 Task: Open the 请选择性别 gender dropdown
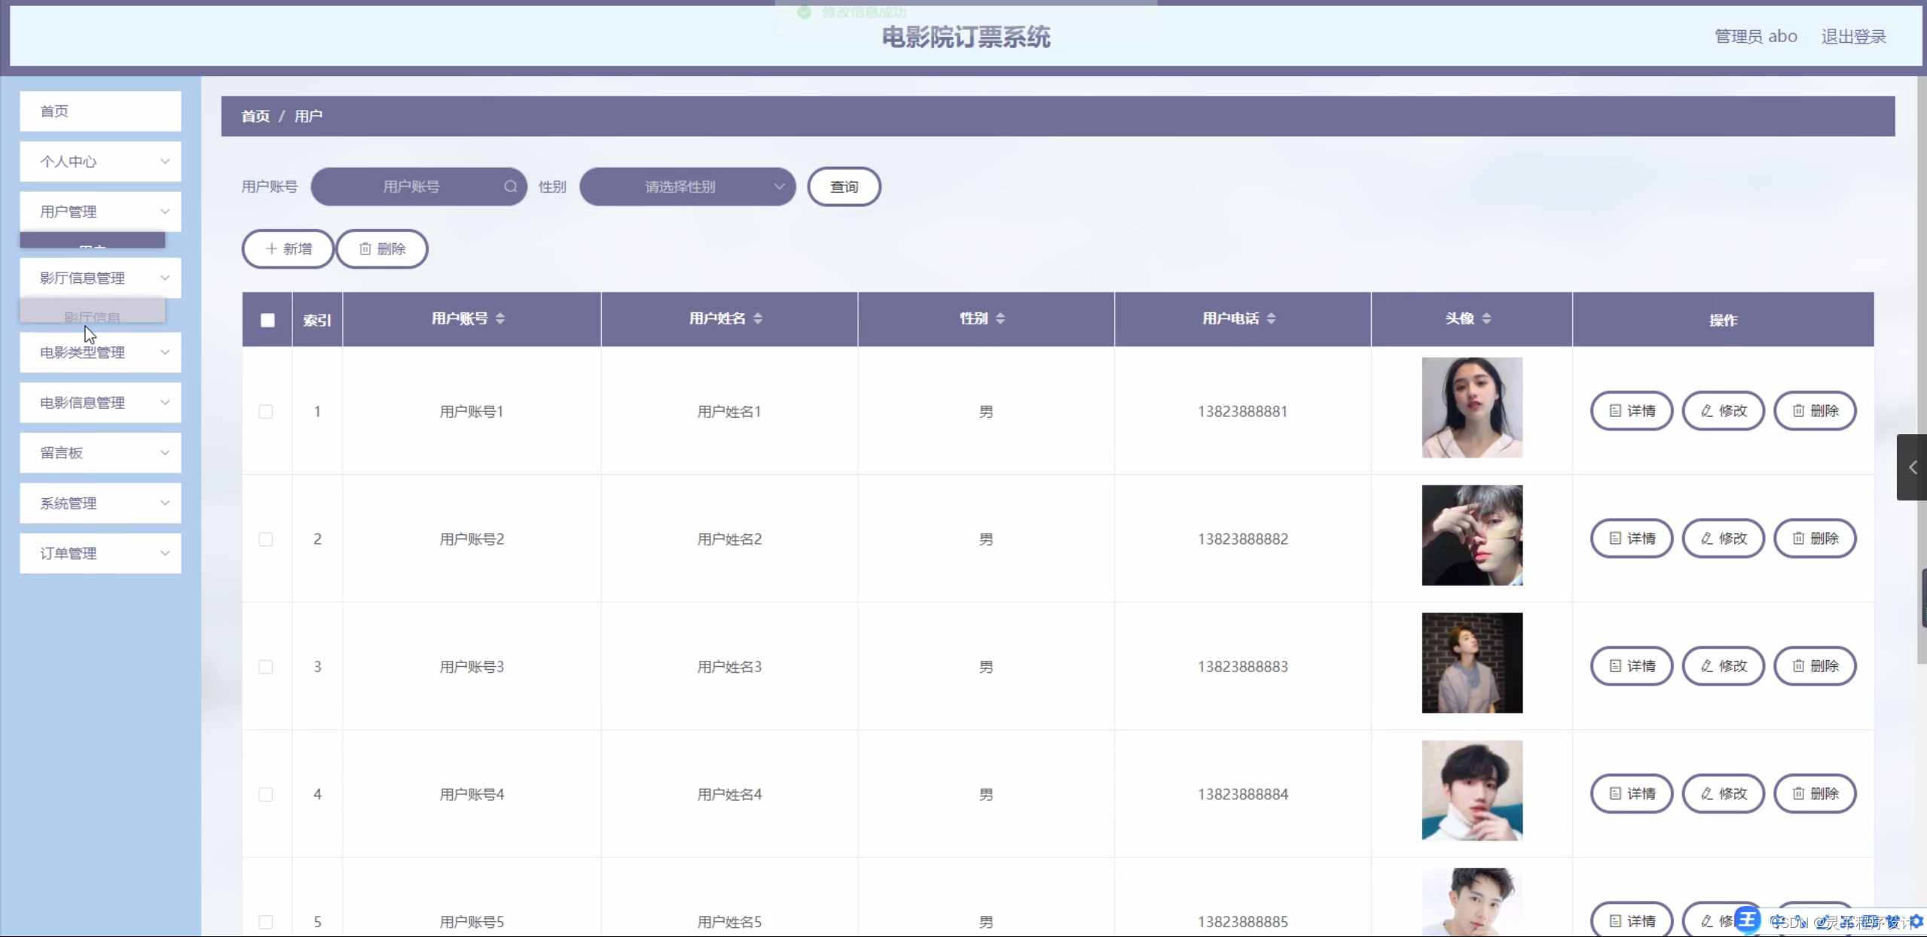[x=687, y=187]
